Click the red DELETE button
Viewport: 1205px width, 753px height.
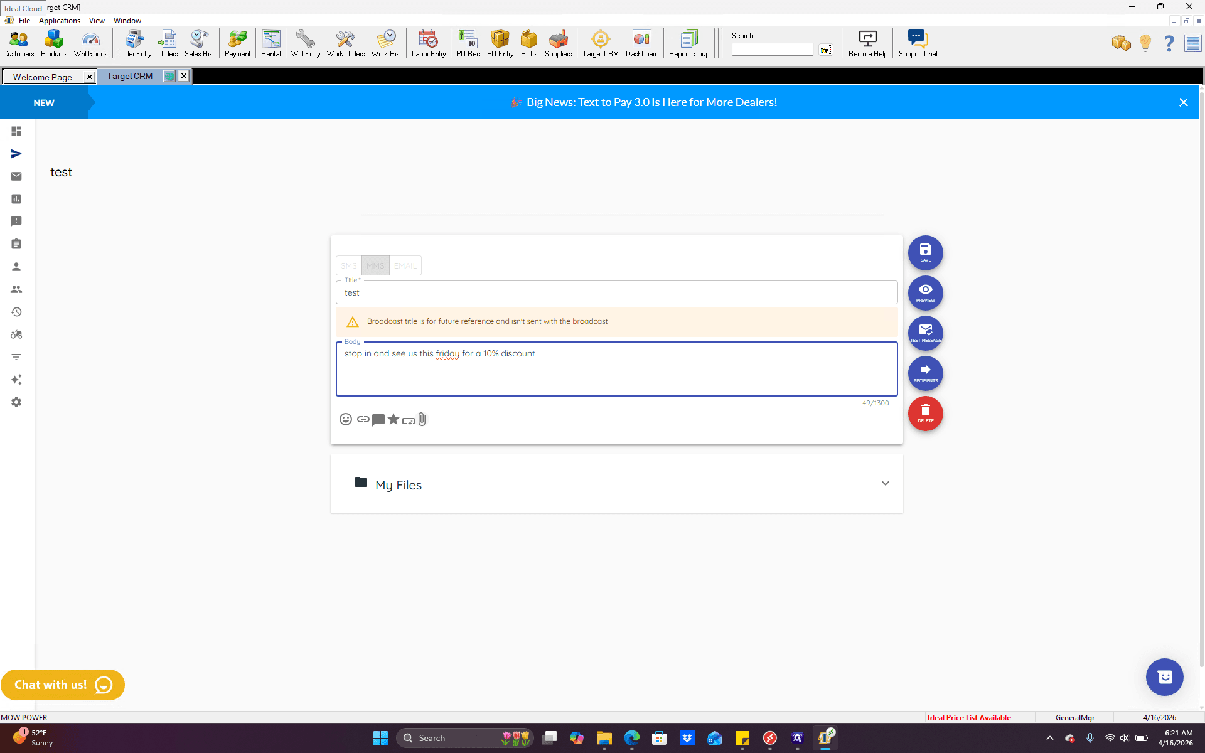925,414
